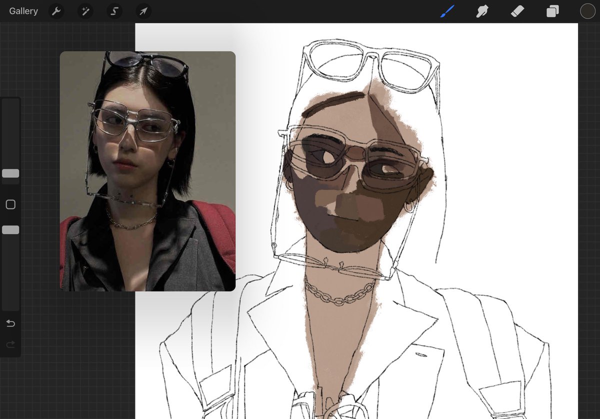Open the Selection tool
Viewport: 600px width, 419px height.
tap(114, 11)
